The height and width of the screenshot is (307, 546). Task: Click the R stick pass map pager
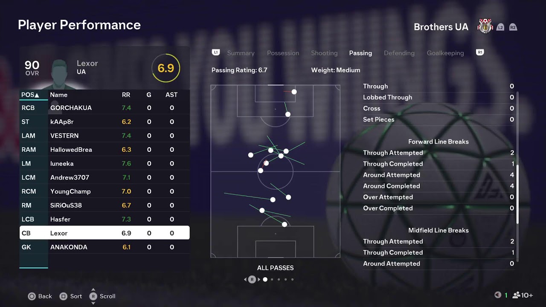coord(252,280)
